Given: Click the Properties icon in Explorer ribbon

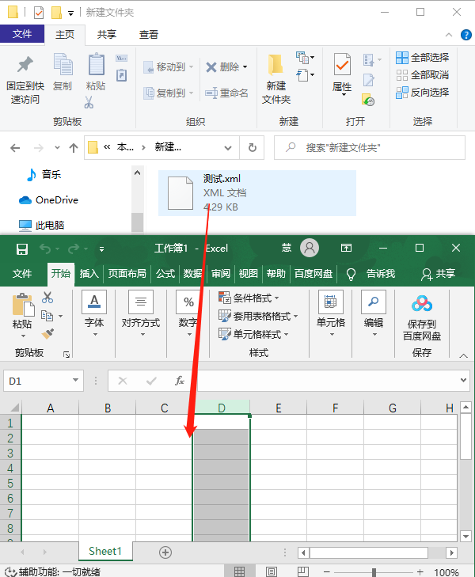Looking at the screenshot, I should tap(342, 66).
